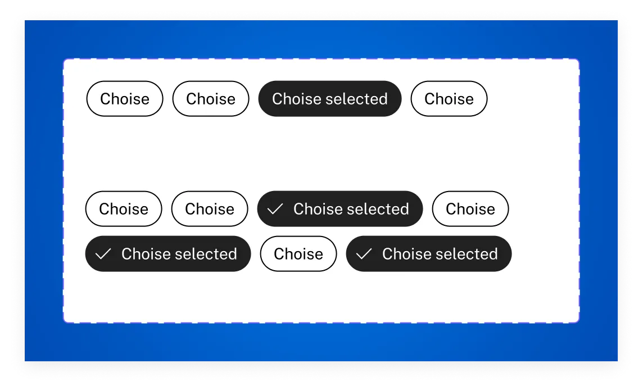Image resolution: width=643 pixels, height=391 pixels.
Task: Click the second 'Choise' chip in the middle row
Action: coord(209,209)
